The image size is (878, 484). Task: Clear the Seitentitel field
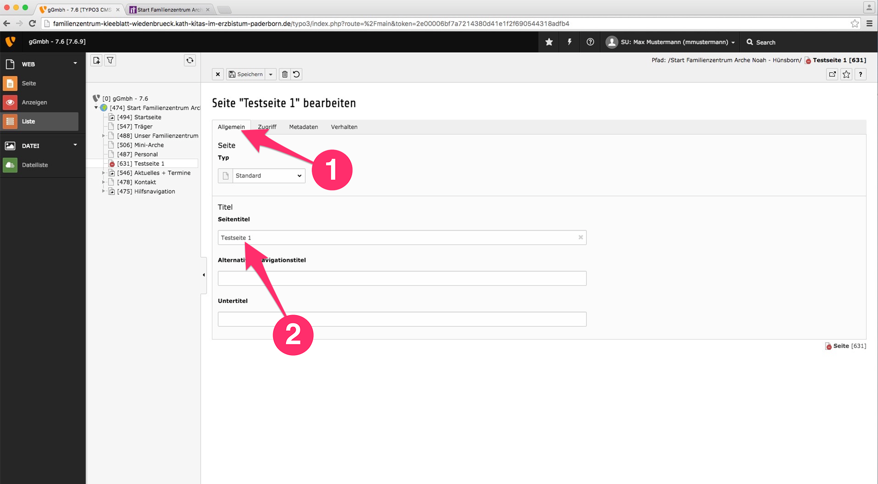[580, 238]
